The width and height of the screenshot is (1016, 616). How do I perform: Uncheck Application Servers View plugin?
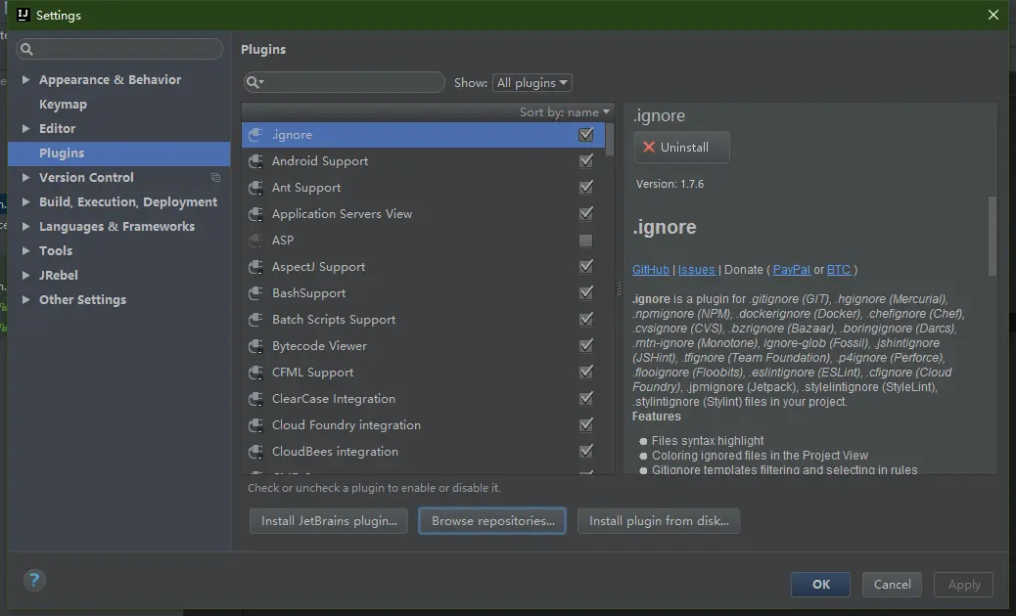(585, 213)
